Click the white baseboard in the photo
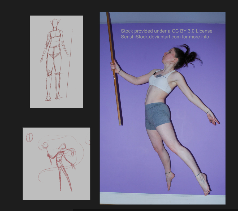Viewport: 238px width, 211px height. (x=162, y=198)
